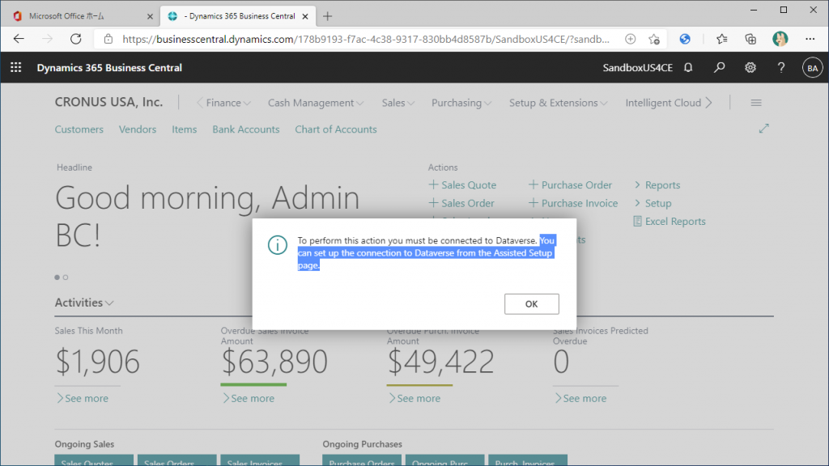Open the browser settings and more menu
The image size is (829, 466).
tap(810, 39)
